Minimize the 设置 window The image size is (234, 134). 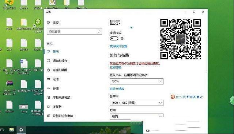point(185,12)
